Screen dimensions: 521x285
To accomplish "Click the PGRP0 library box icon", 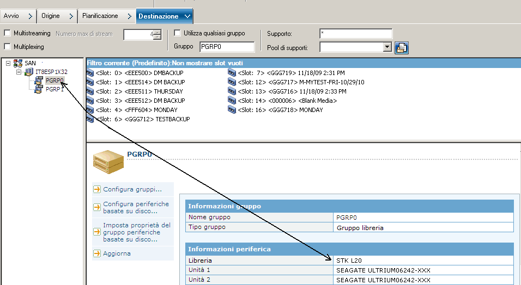I will coord(108,162).
